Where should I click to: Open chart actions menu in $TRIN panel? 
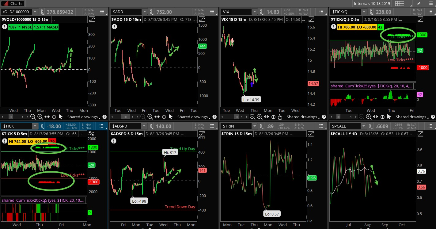tap(321, 126)
